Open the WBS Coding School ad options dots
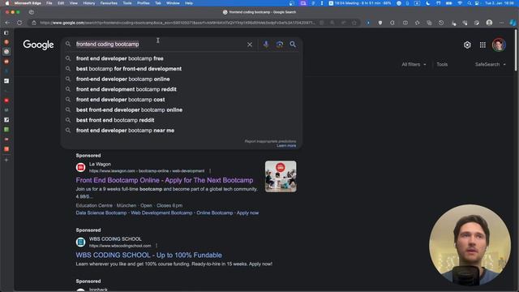Screen dimensions: 519x292 [157, 246]
